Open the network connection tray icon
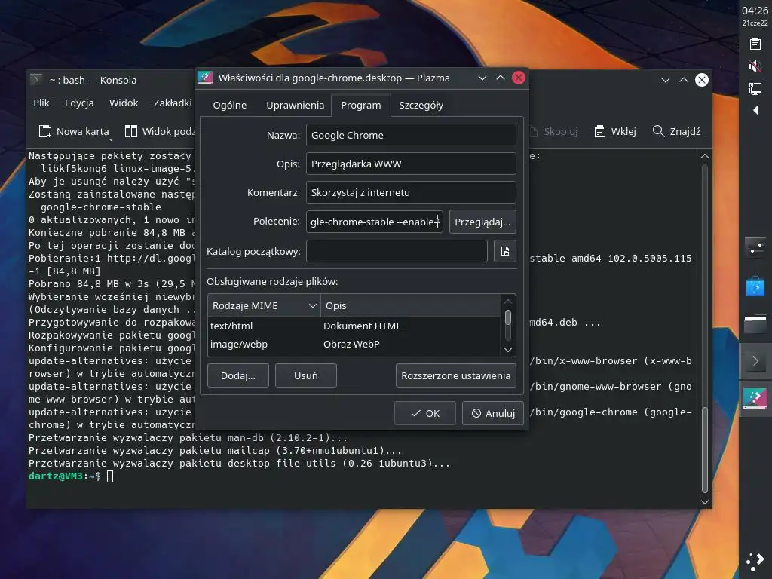772x579 pixels. pyautogui.click(x=755, y=89)
